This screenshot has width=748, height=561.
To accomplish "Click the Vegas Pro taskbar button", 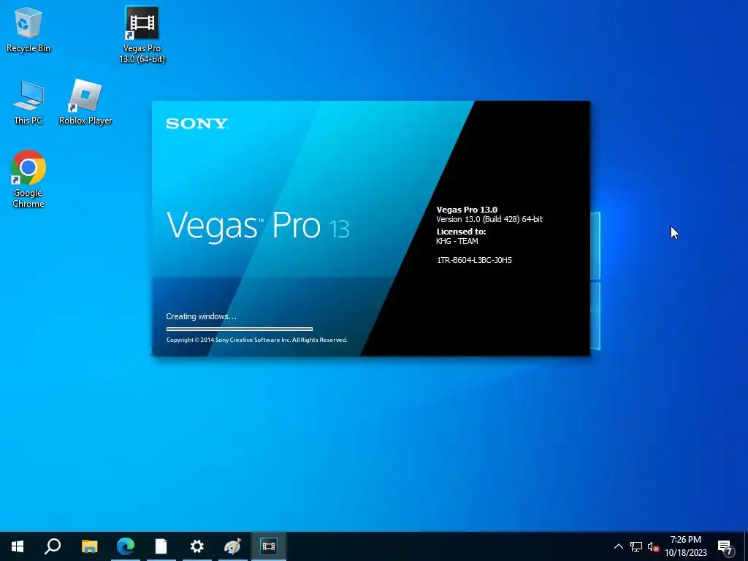I will click(x=269, y=546).
